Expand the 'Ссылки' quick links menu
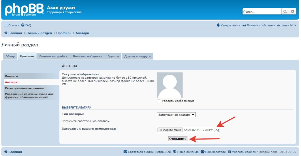The image size is (301, 156). click(x=12, y=25)
